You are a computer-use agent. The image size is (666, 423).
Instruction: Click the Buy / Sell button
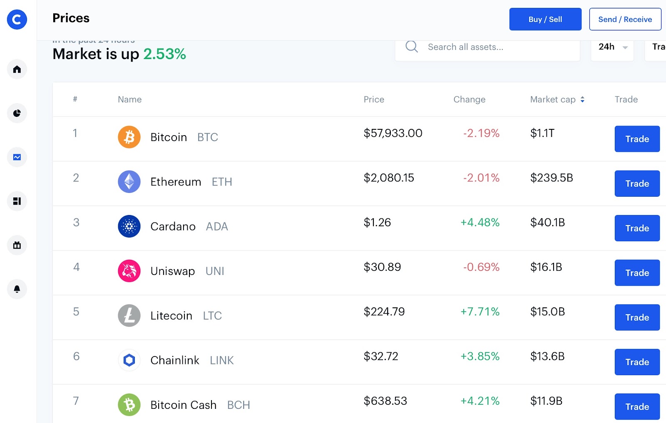tap(545, 19)
